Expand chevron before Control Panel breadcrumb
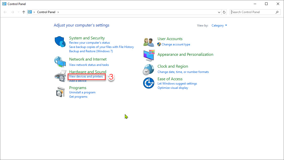This screenshot has width=284, height=160. click(x=34, y=12)
